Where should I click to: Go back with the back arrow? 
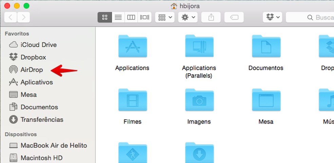tap(11, 17)
